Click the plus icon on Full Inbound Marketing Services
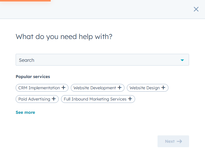This screenshot has height=154, width=205. click(x=130, y=99)
